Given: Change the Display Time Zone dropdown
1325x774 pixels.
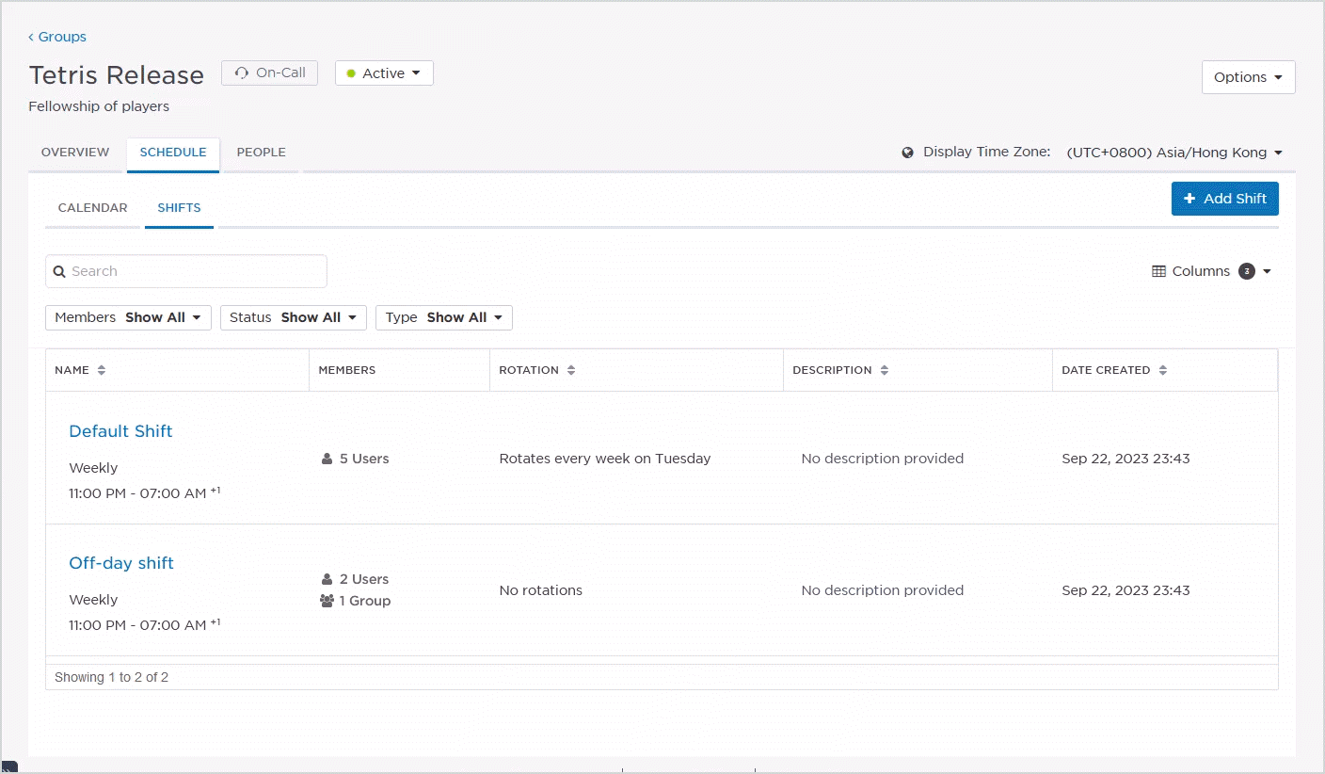Looking at the screenshot, I should click(x=1174, y=153).
